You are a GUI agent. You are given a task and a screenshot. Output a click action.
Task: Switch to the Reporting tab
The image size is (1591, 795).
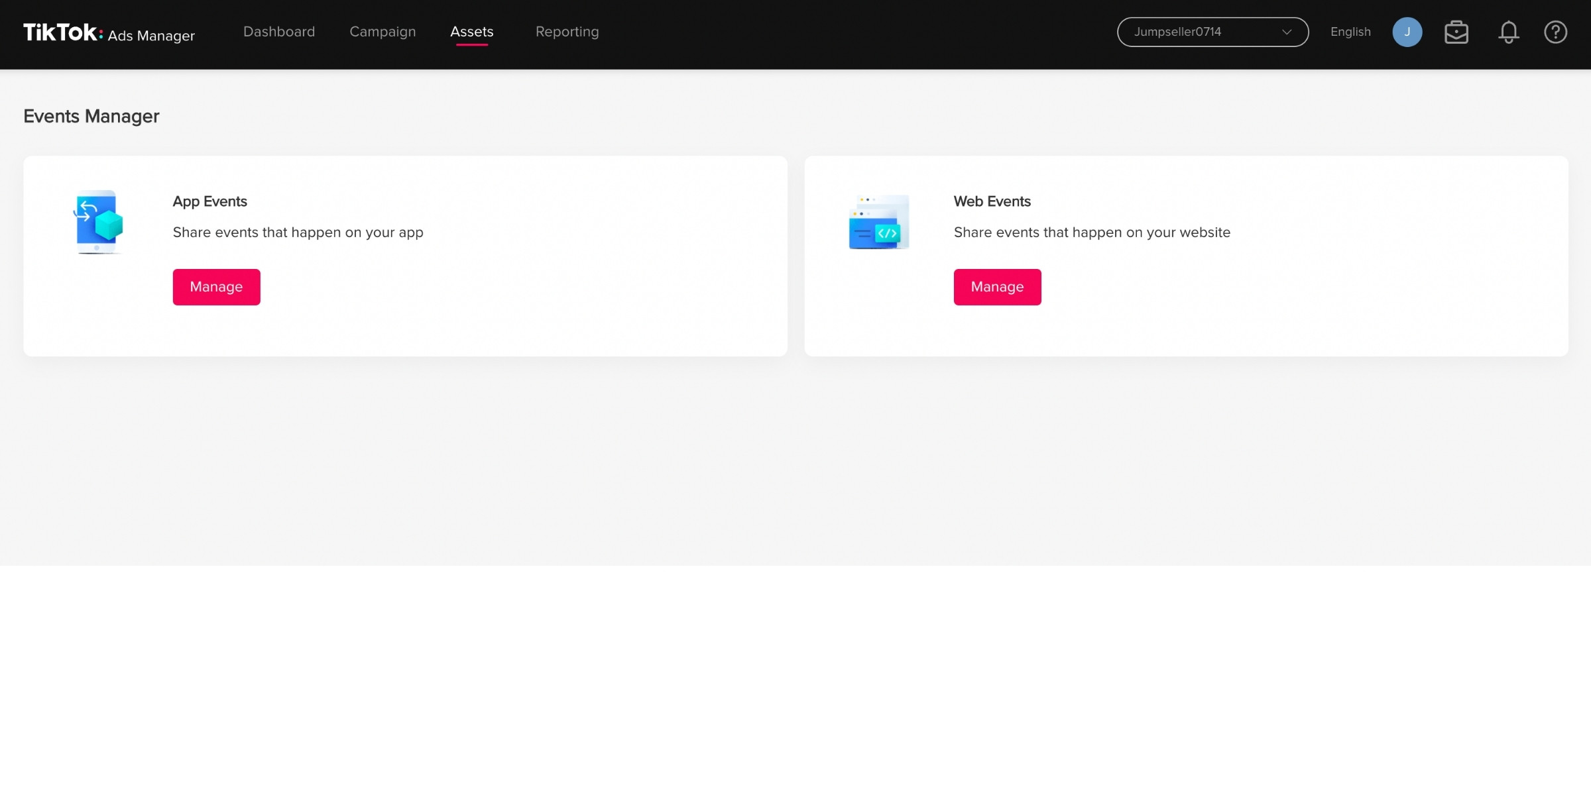coord(567,32)
